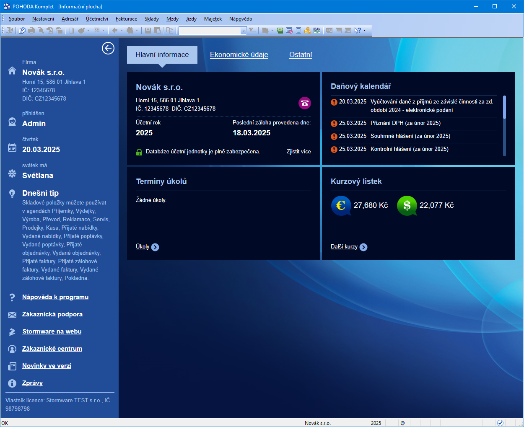The image size is (524, 427).
Task: Collapse the sidebar with the circled back arrow
Action: point(108,49)
